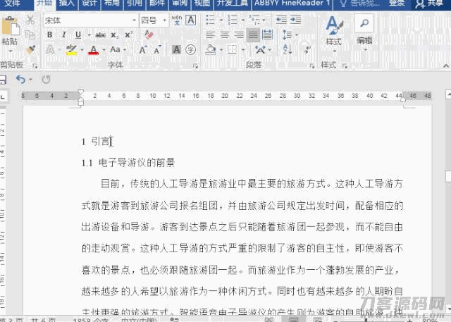Image resolution: width=451 pixels, height=322 pixels.
Task: Open the 编辑 (Editing) menu button
Action: (x=364, y=32)
